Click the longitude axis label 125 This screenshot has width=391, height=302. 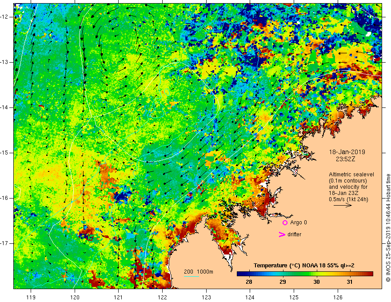tap(294, 297)
